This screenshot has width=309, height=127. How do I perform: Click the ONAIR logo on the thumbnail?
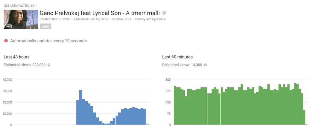point(8,27)
